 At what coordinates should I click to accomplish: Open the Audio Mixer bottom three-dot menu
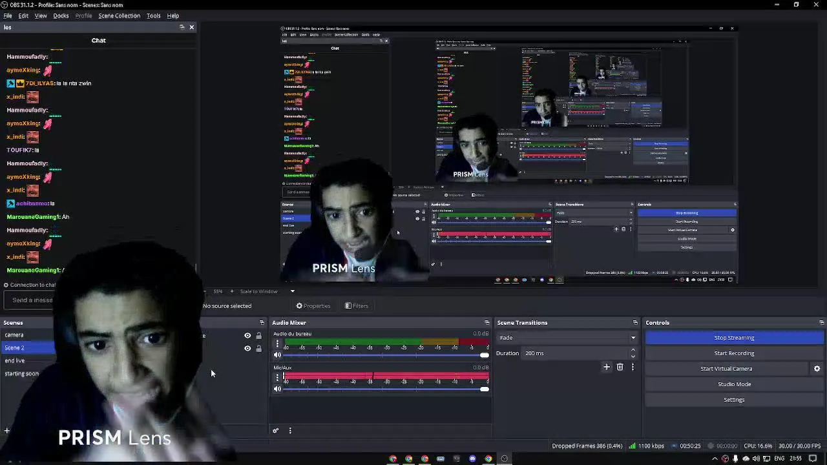coord(290,431)
